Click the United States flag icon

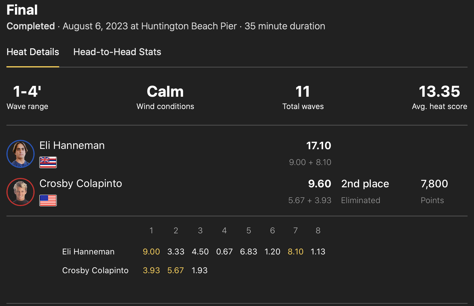tap(48, 200)
